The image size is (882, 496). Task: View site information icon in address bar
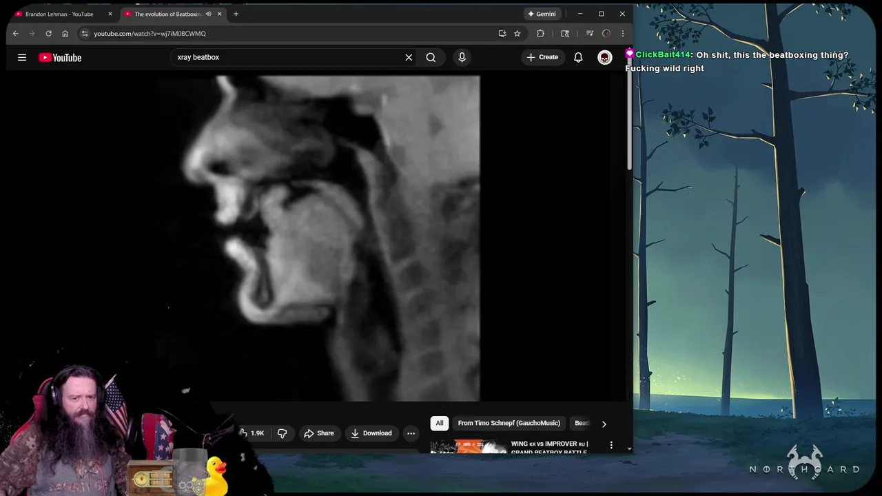click(x=84, y=33)
